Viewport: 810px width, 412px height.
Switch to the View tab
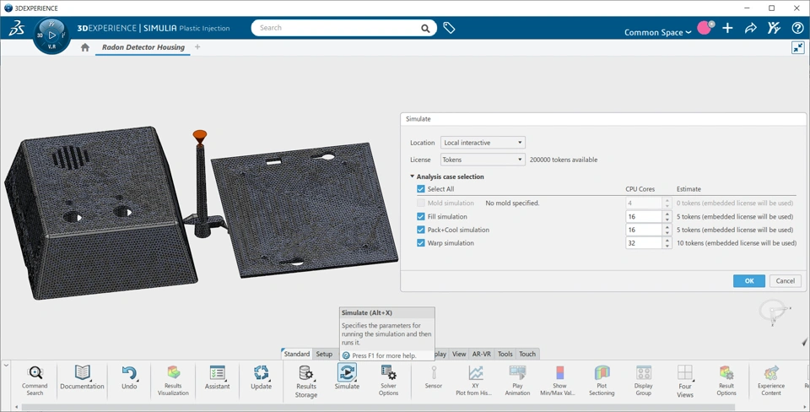coord(459,354)
